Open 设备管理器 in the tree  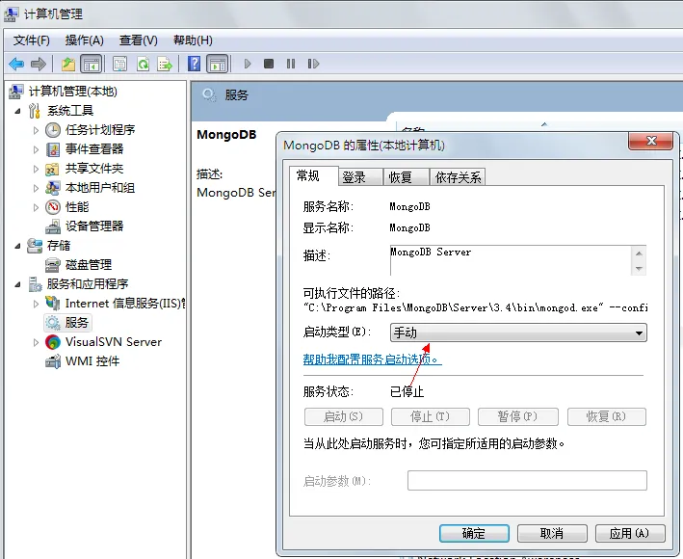[x=94, y=226]
